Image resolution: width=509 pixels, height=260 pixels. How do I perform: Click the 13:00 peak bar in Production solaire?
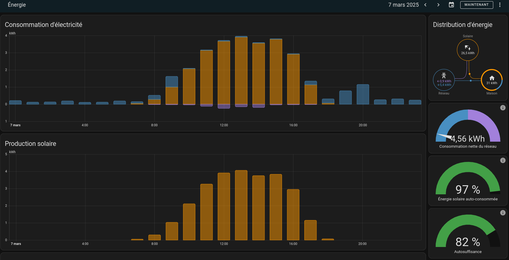tap(241, 205)
